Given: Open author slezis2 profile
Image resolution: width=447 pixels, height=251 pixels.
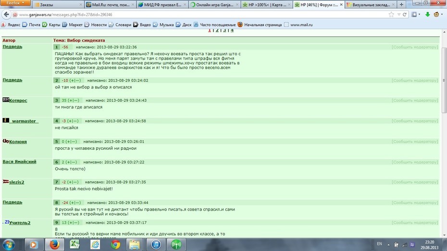Looking at the screenshot, I should click(x=16, y=182).
